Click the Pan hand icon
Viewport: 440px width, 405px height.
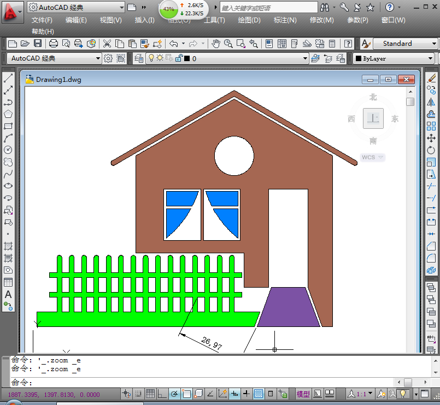click(x=216, y=44)
